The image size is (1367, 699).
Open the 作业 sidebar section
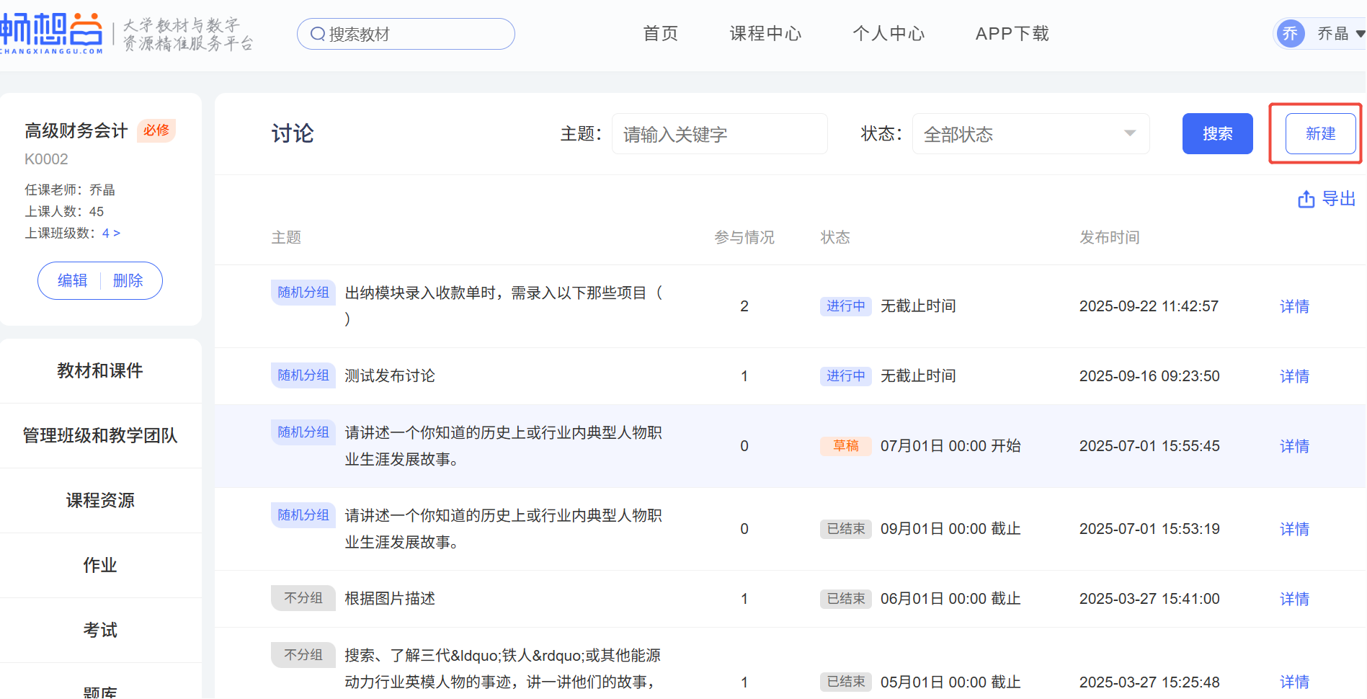100,566
